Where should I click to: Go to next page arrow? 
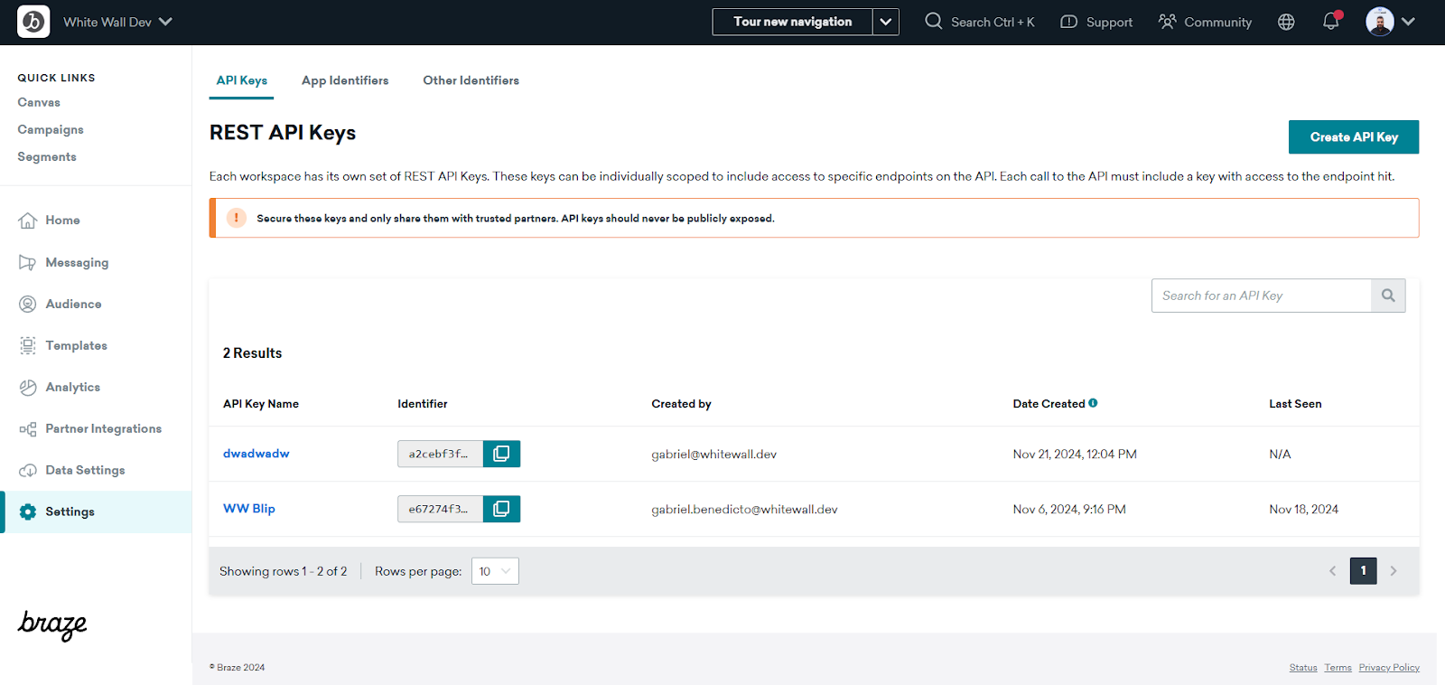coord(1394,571)
